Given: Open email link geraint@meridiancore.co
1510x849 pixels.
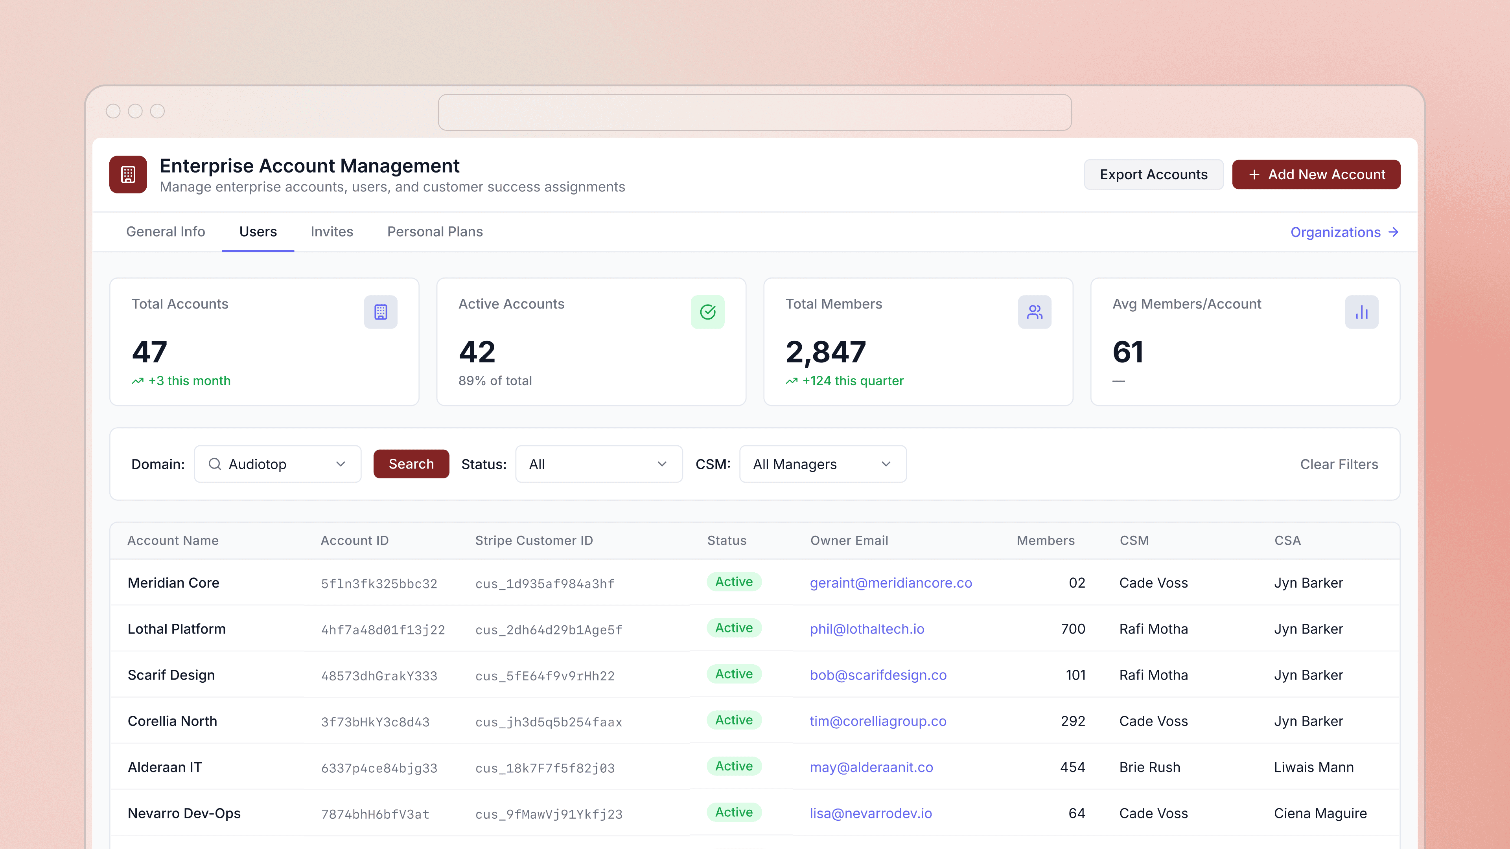Looking at the screenshot, I should coord(890,583).
